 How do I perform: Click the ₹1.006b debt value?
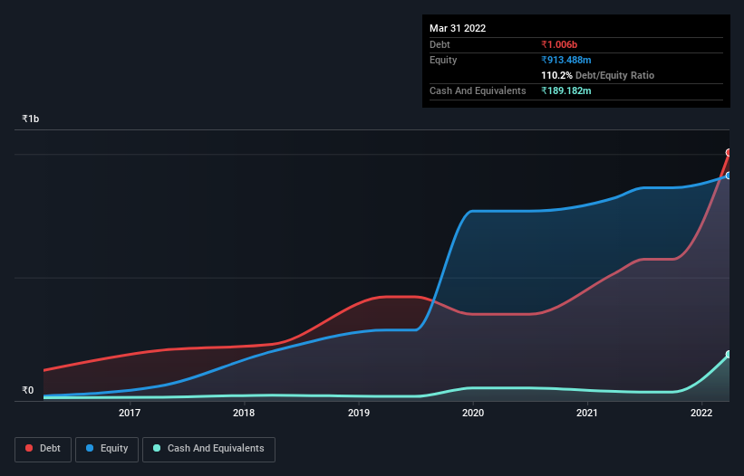pos(559,44)
